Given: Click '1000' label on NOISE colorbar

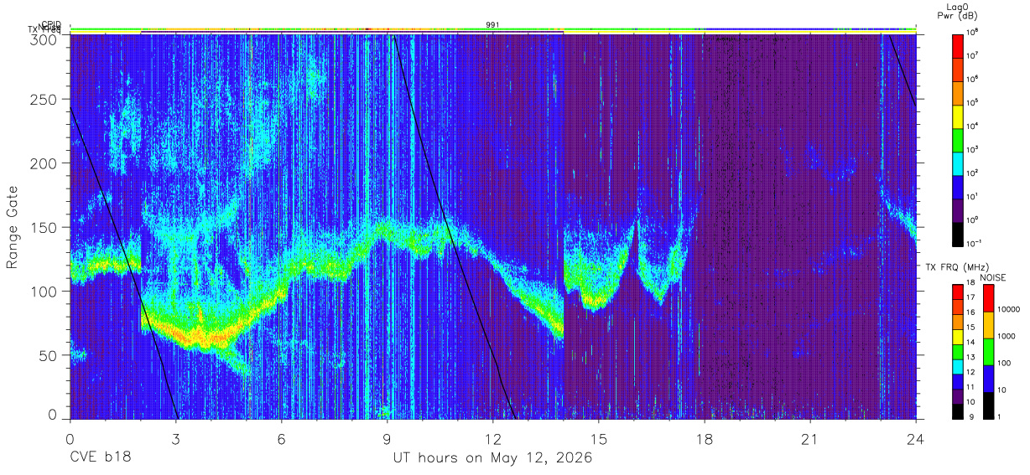Looking at the screenshot, I should point(1007,336).
